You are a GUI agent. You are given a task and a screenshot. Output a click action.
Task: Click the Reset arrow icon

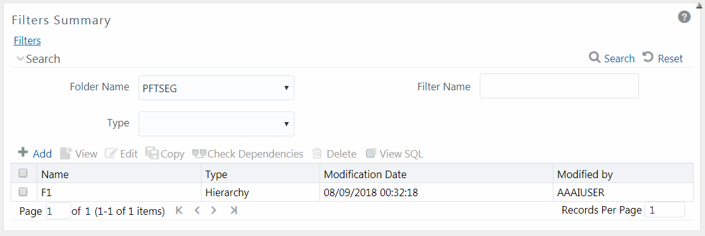[x=648, y=57]
